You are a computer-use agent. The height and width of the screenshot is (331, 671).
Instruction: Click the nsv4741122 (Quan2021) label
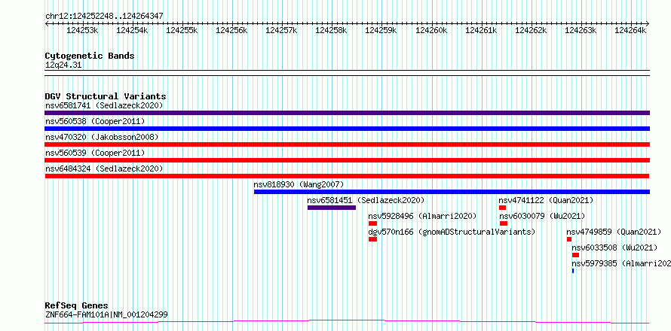pyautogui.click(x=546, y=200)
